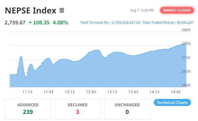The height and width of the screenshot is (121, 198).
Task: Click the Total Turnover Rs value
Action: (126, 22)
